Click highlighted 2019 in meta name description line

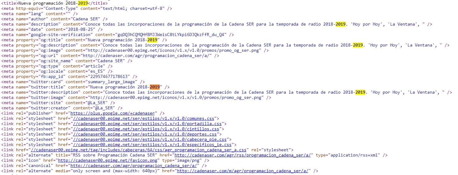tap(341, 24)
